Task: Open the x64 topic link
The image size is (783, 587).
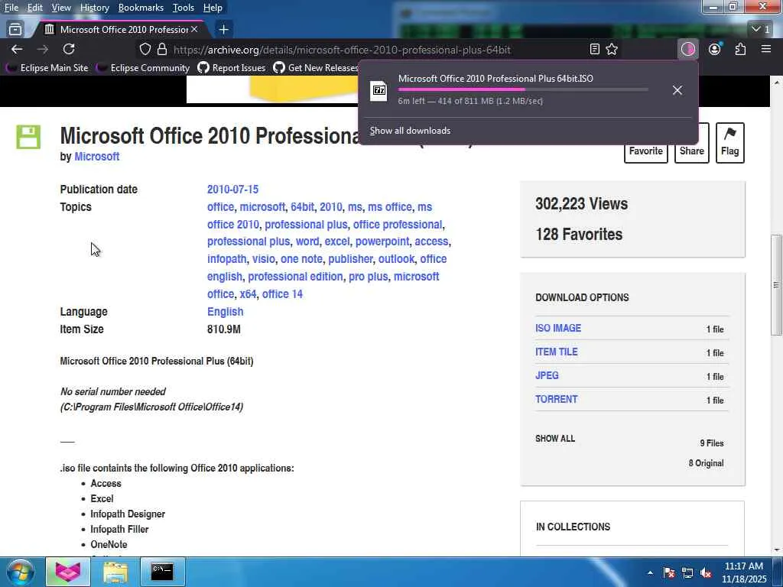Action: click(x=248, y=294)
